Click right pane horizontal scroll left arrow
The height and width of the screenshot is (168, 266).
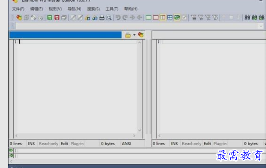pos(159,136)
